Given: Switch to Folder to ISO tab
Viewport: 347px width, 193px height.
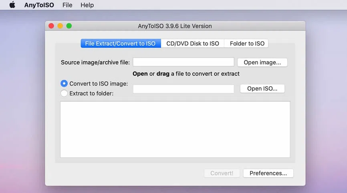Looking at the screenshot, I should [x=247, y=44].
